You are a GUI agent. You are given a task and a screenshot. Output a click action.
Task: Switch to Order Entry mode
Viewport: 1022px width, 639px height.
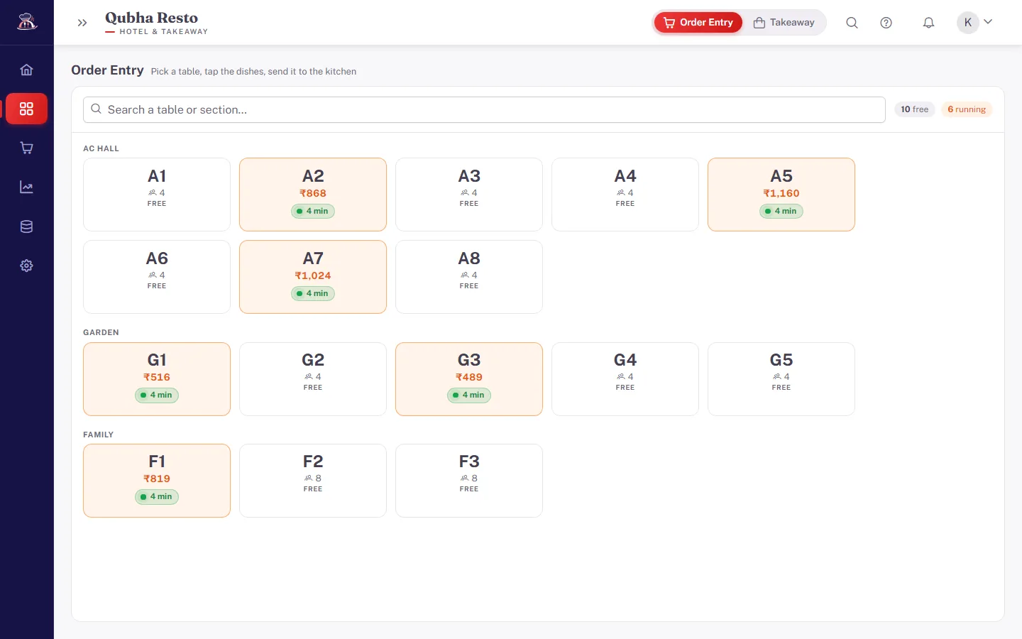point(698,23)
